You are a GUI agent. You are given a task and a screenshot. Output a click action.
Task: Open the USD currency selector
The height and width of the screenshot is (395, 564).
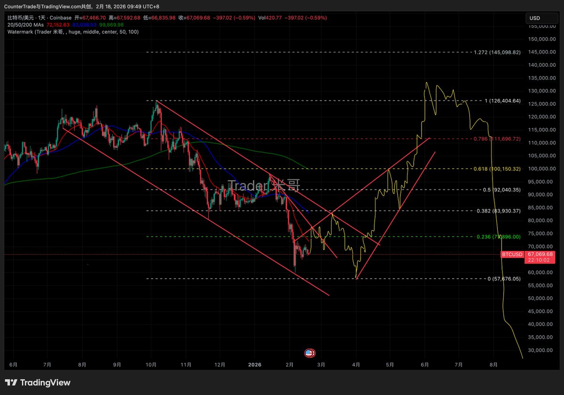[541, 18]
